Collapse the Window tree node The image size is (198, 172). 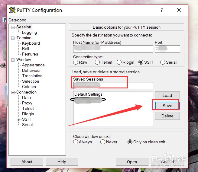point(13,60)
